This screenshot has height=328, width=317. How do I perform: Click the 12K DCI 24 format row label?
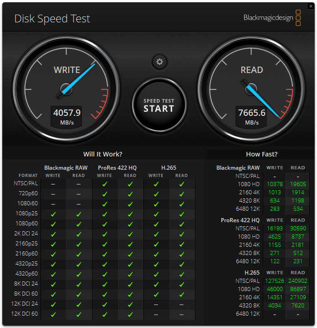(x=25, y=304)
